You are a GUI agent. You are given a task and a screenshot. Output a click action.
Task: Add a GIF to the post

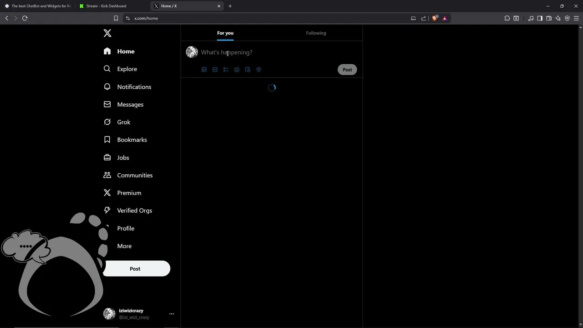pos(215,70)
